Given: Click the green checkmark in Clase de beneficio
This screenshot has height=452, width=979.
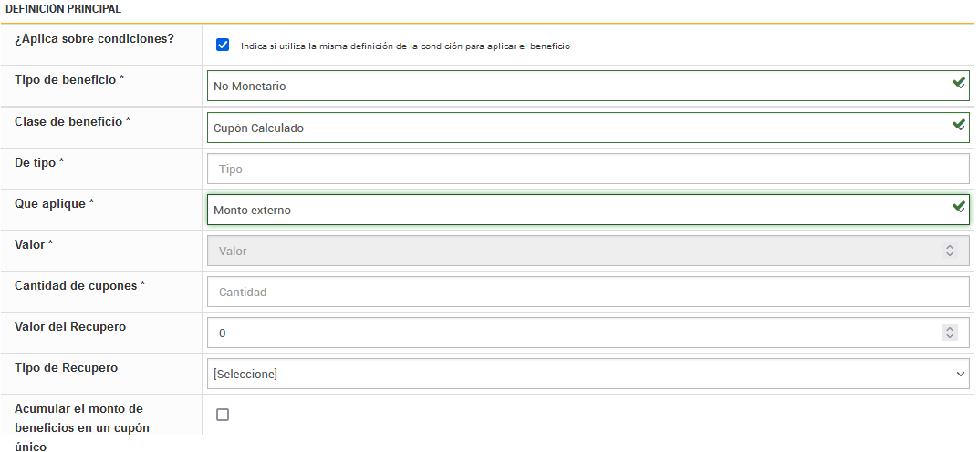Looking at the screenshot, I should pyautogui.click(x=959, y=125).
